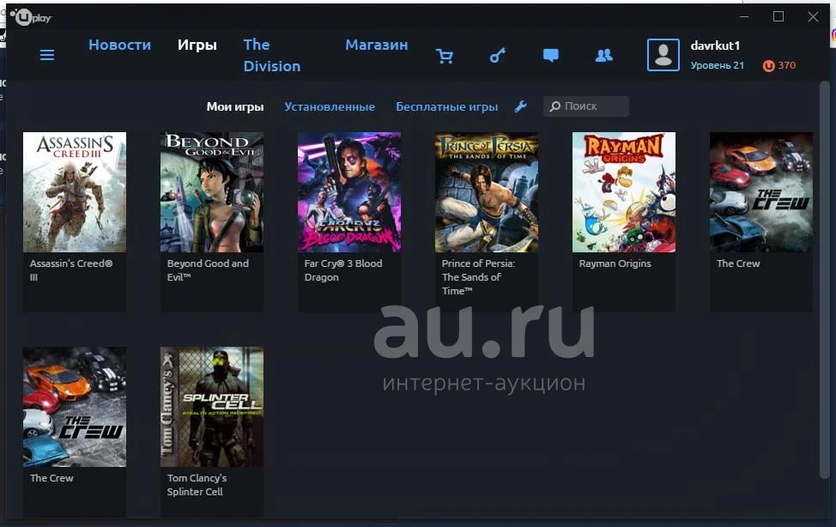Open The Crew cover beside Splinter Cell
Image resolution: width=836 pixels, height=527 pixels.
75,407
